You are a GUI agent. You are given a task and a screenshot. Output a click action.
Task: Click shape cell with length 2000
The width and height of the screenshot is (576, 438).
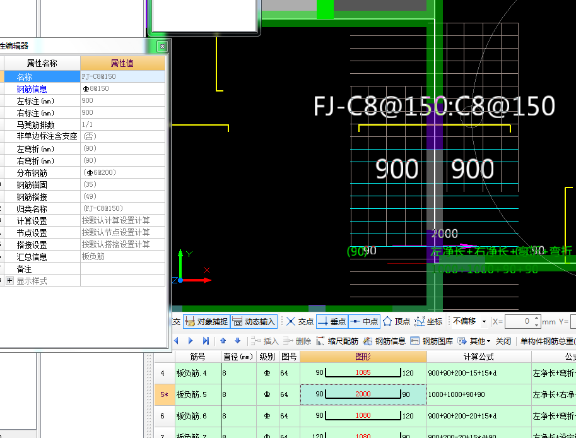[363, 394]
